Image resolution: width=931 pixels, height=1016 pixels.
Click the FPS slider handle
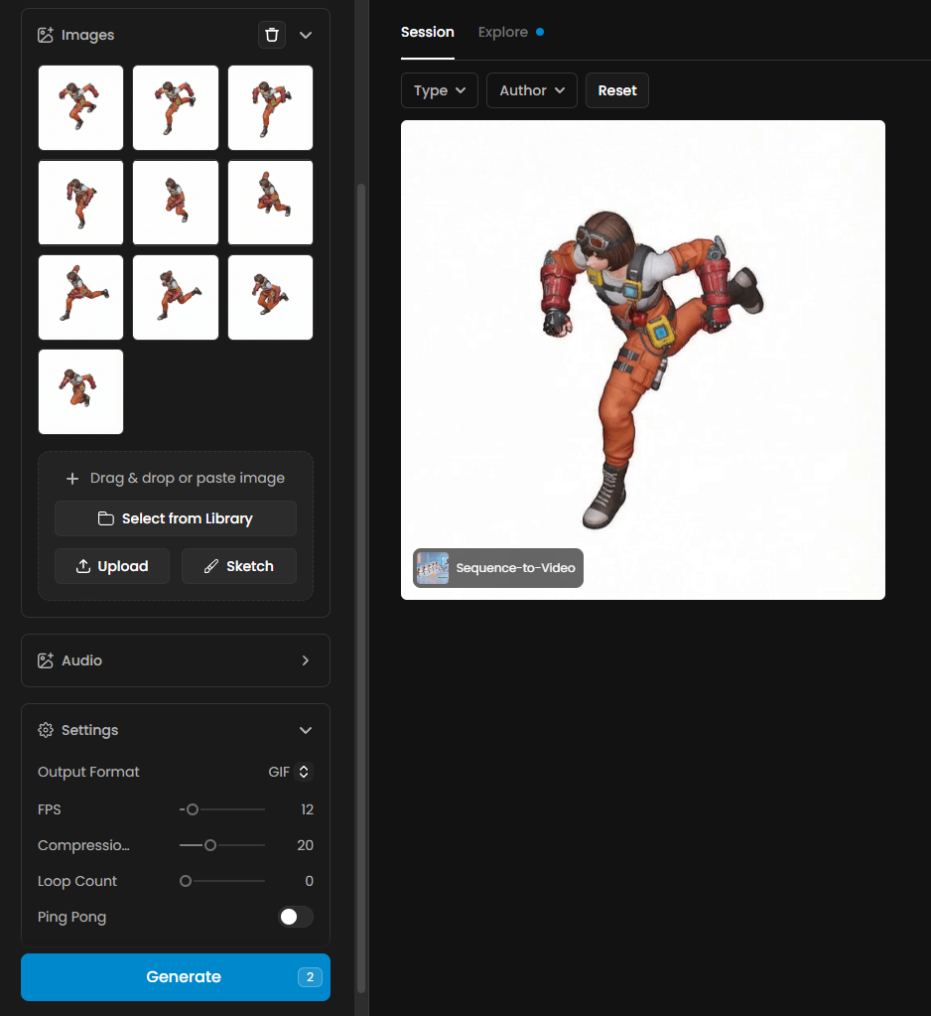(x=193, y=809)
